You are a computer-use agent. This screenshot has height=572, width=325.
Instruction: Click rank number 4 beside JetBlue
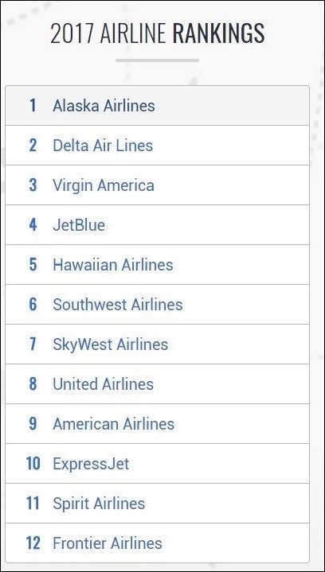click(33, 225)
